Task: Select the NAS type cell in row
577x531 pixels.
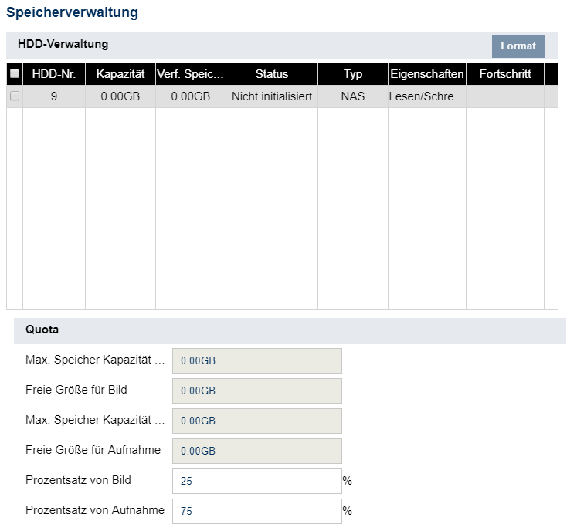Action: (352, 96)
